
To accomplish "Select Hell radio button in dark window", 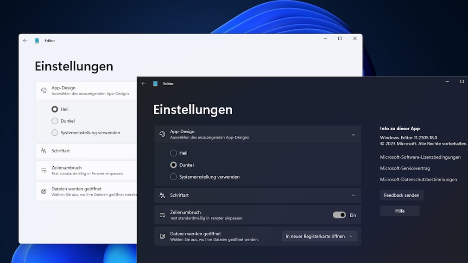I will (173, 153).
